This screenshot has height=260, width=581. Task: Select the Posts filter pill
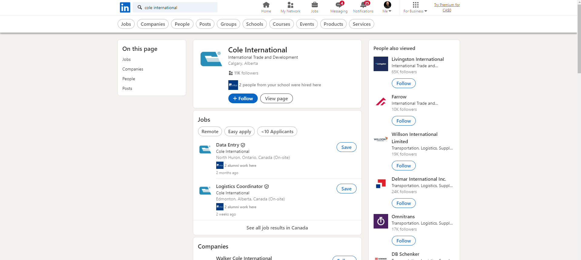click(205, 24)
